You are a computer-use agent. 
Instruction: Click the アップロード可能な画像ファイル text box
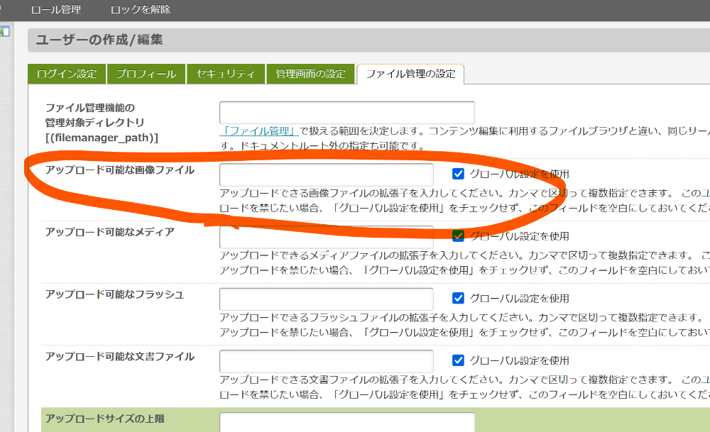tap(326, 175)
